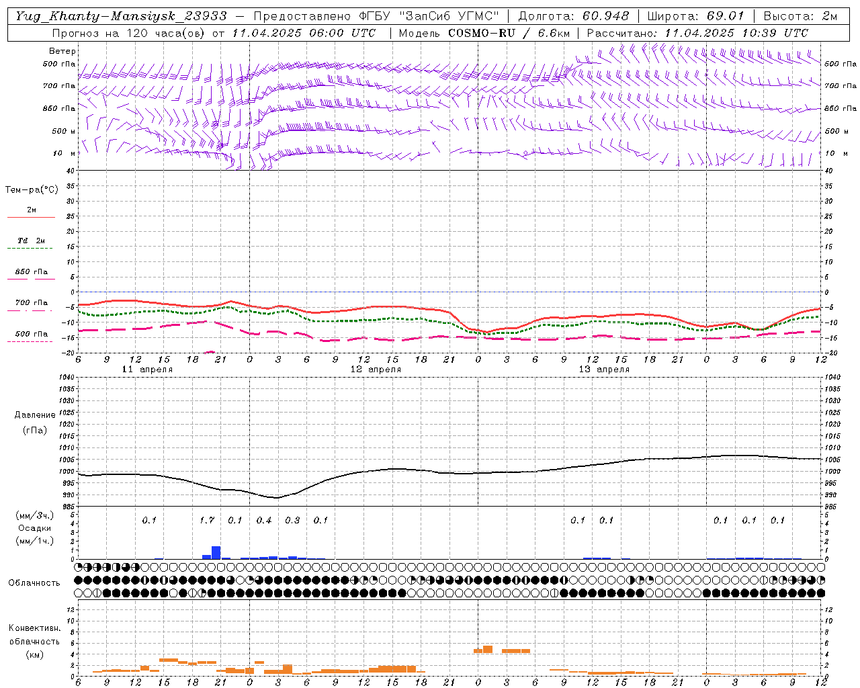The height and width of the screenshot is (688, 860).
Task: Select the 12 апреля date marker
Action: point(376,370)
